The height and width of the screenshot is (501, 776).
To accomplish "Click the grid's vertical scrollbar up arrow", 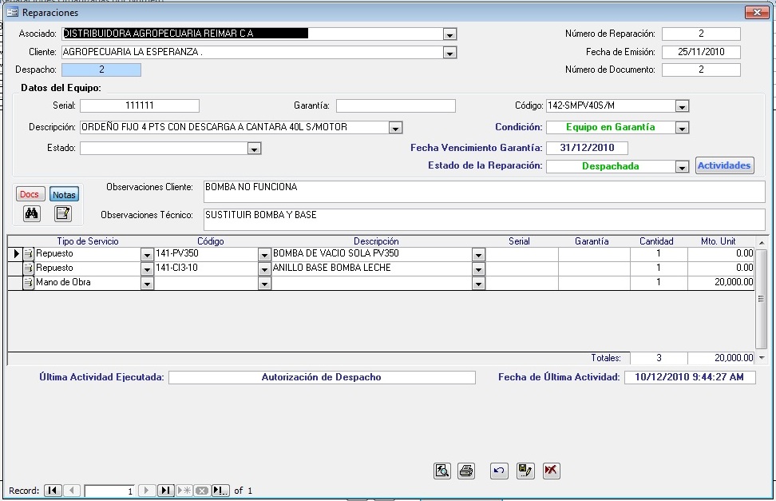I will tap(762, 242).
